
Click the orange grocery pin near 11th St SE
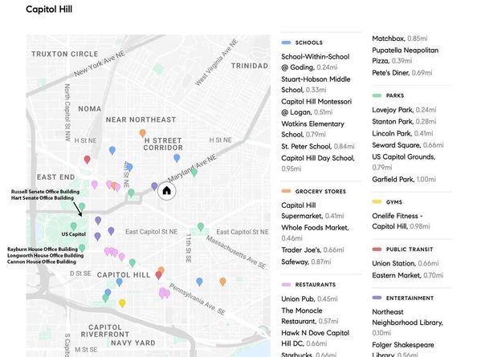[x=222, y=282]
